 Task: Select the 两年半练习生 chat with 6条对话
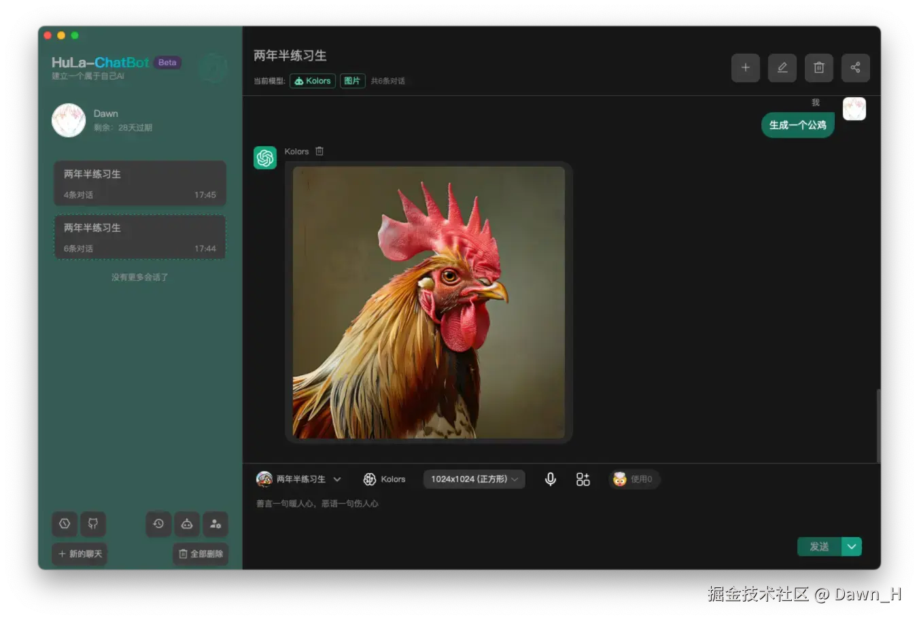pyautogui.click(x=140, y=237)
